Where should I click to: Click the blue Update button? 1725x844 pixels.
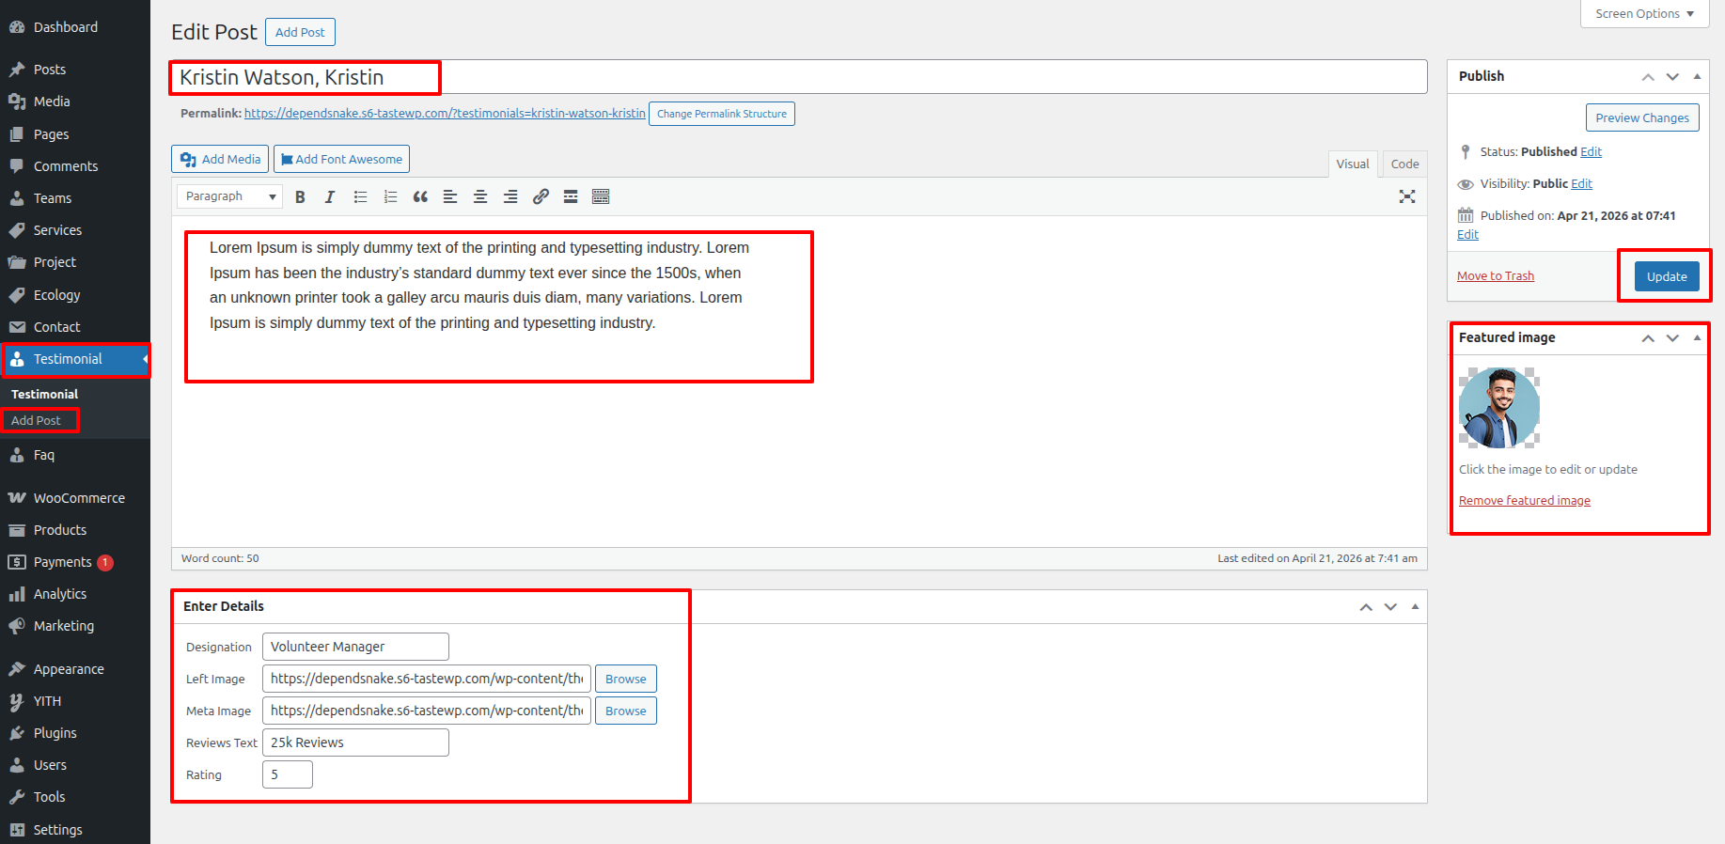pos(1666,276)
